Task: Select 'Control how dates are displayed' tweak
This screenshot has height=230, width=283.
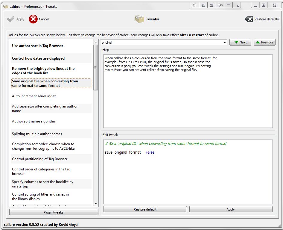Action: click(51, 58)
